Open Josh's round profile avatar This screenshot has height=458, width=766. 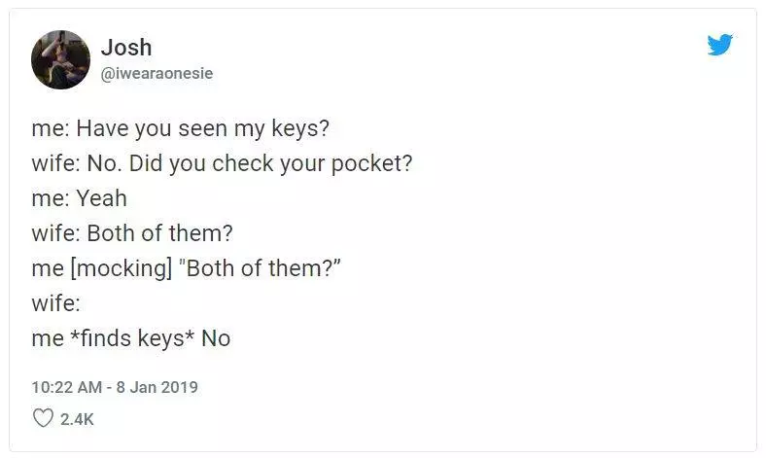click(60, 59)
